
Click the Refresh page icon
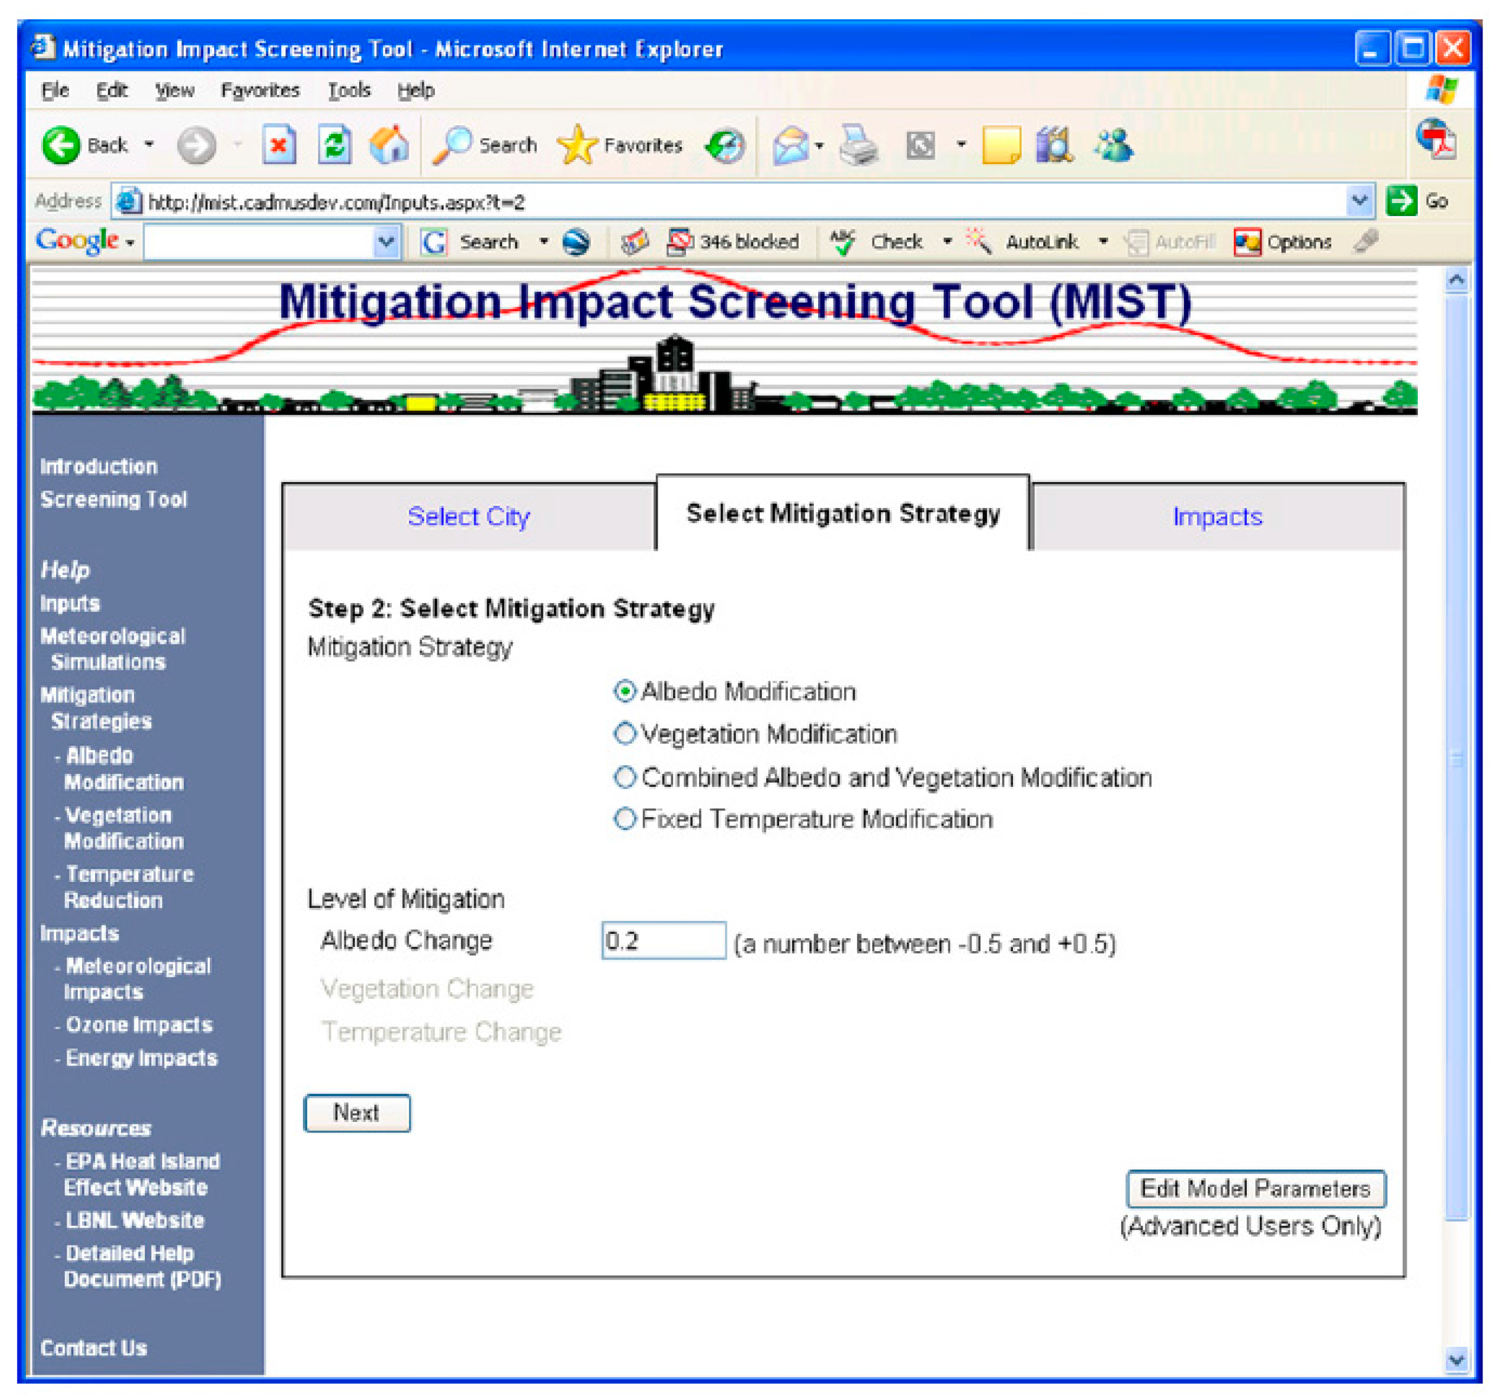pos(334,144)
